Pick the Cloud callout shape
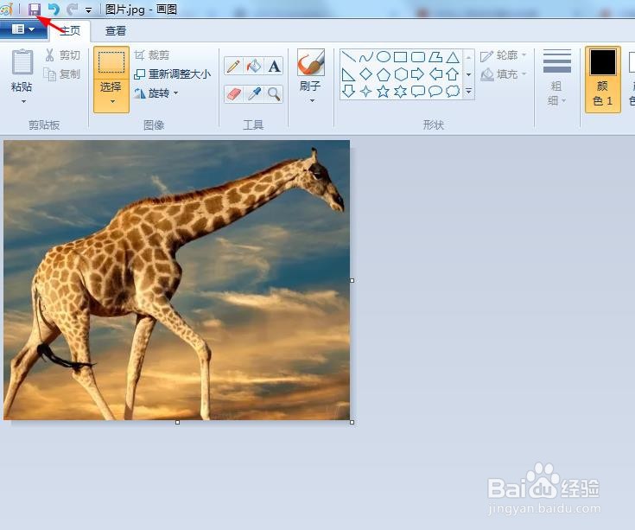This screenshot has width=635, height=530. pyautogui.click(x=453, y=91)
